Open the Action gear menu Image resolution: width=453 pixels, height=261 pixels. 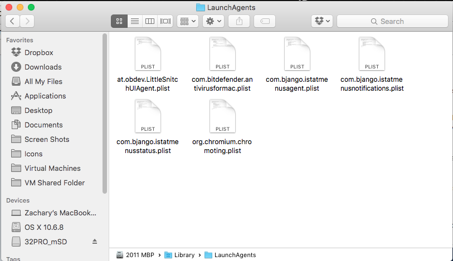click(213, 21)
